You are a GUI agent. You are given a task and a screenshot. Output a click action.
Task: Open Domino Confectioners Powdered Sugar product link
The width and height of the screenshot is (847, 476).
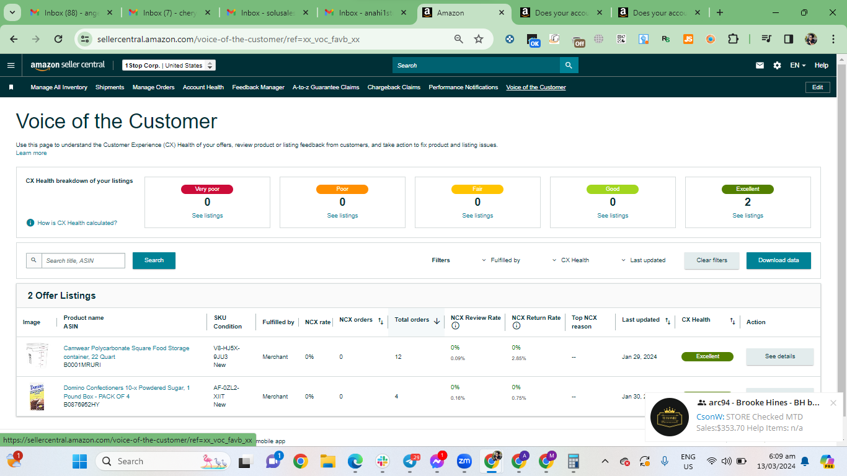tap(127, 392)
